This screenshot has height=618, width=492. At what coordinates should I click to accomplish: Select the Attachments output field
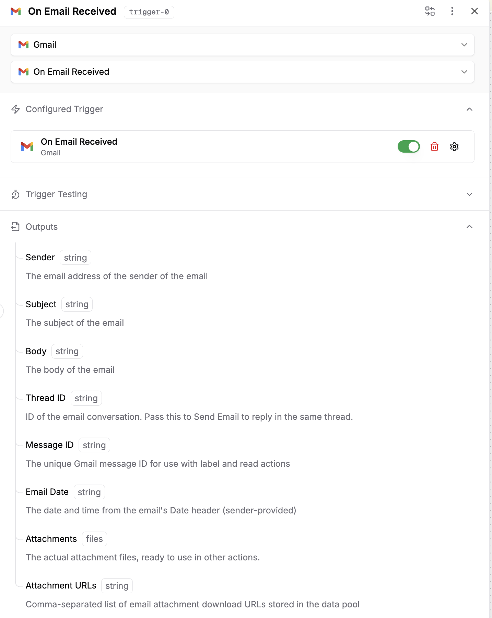(x=51, y=539)
